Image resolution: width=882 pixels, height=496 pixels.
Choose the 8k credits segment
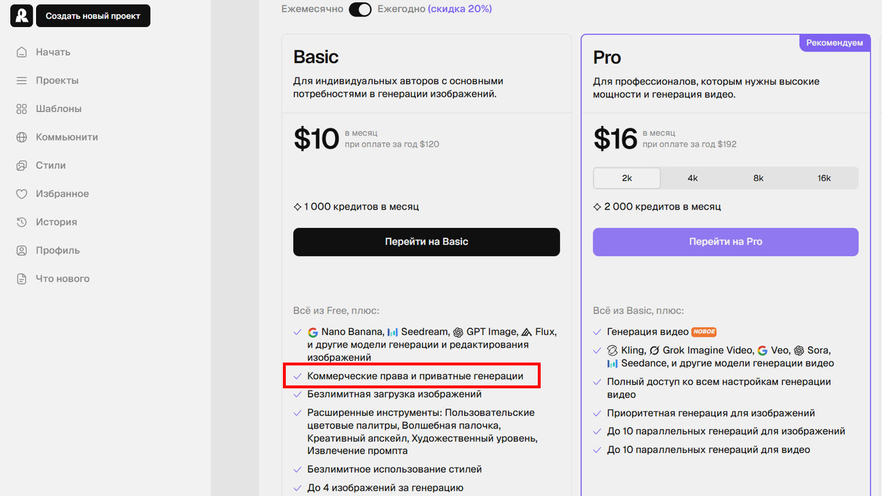point(758,178)
